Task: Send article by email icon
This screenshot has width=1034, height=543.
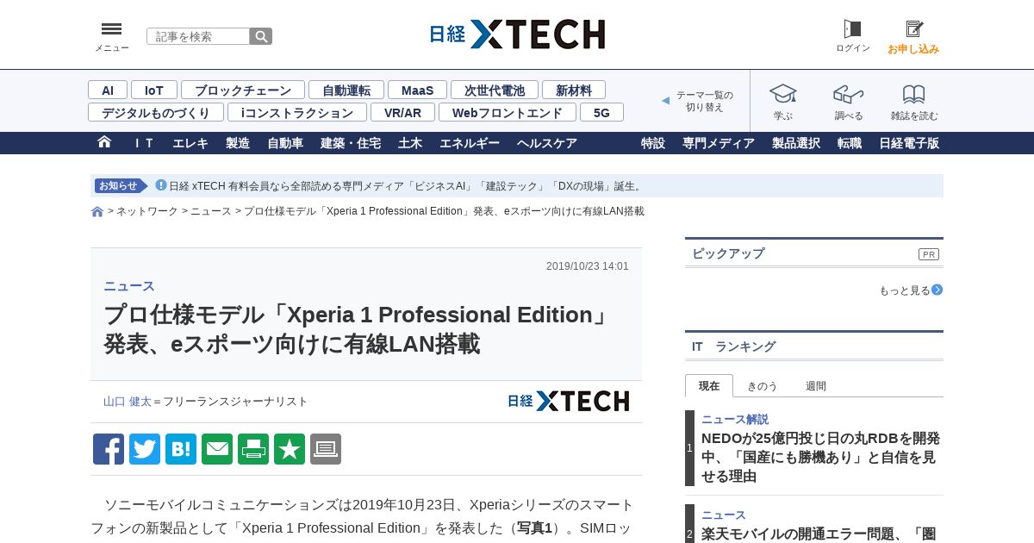Action: 217,449
